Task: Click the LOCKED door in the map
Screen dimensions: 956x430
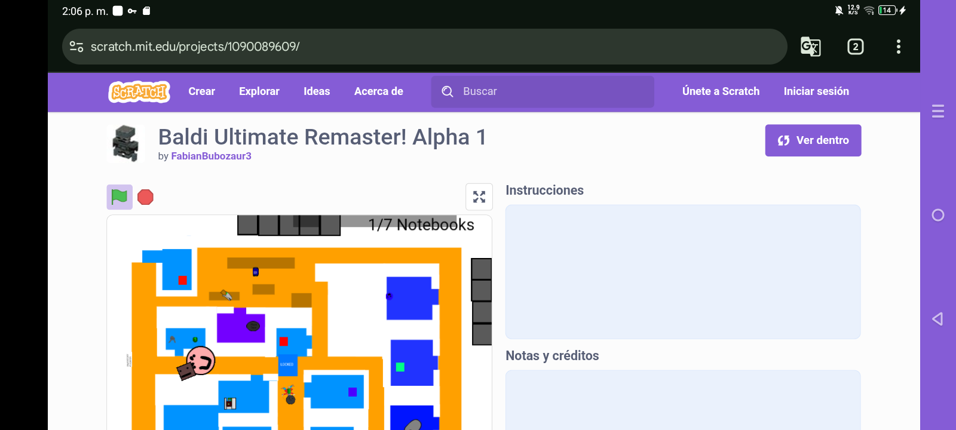Action: pos(287,364)
